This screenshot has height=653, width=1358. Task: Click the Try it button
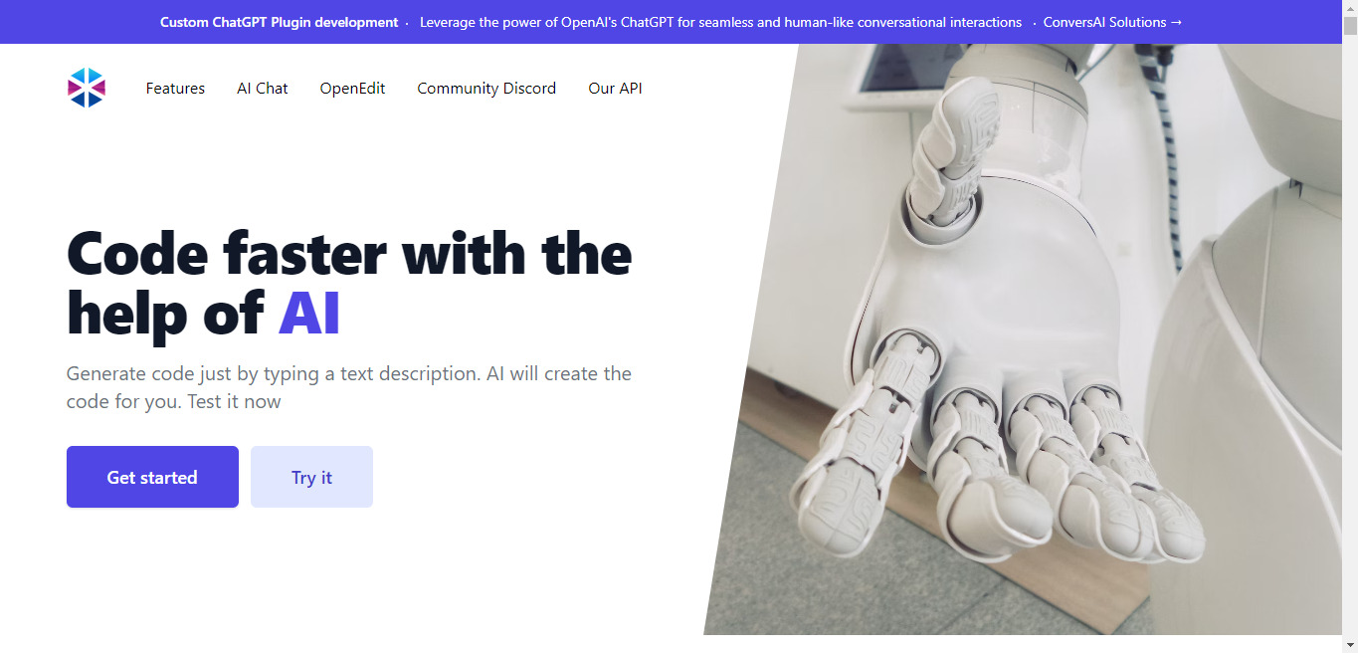(x=311, y=477)
